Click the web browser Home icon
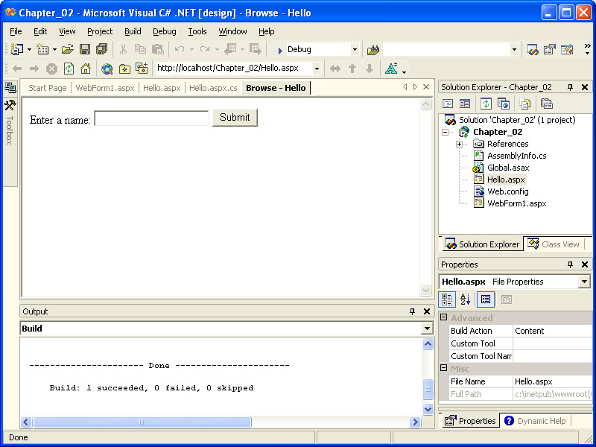The width and height of the screenshot is (596, 447). (85, 69)
